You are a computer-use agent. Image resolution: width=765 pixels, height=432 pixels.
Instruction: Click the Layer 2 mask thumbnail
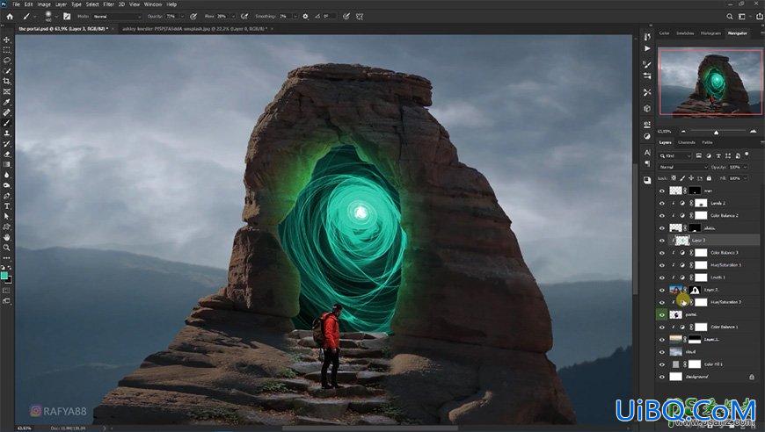[695, 290]
